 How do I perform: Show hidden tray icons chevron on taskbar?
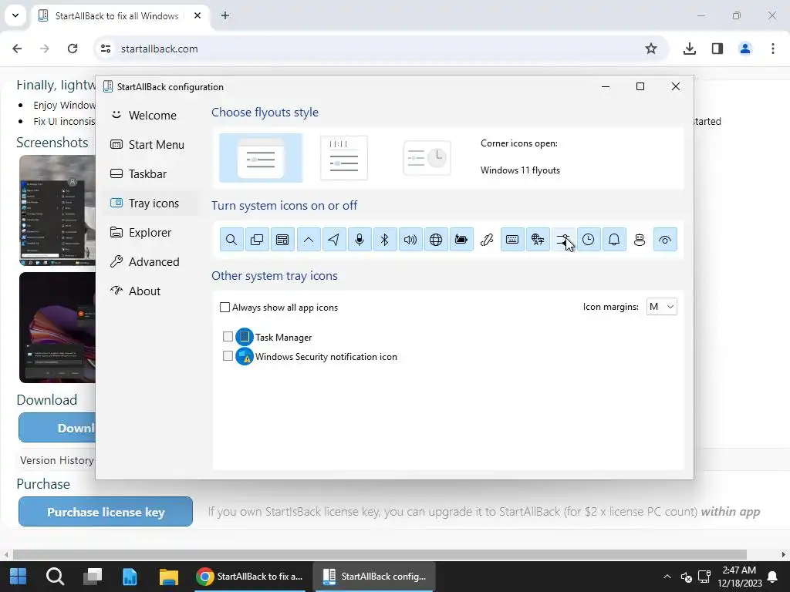pos(667,577)
